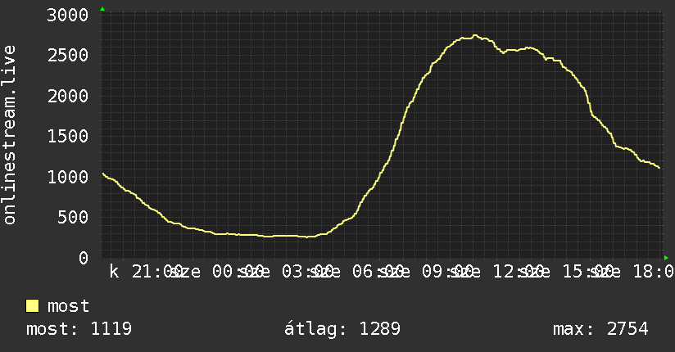Click the 00:00 x-axis time label
Viewport: 675px width, 352px height.
click(238, 272)
